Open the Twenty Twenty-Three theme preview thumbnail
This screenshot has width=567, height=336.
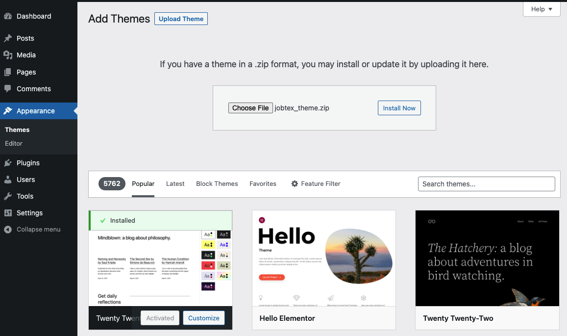point(161,268)
